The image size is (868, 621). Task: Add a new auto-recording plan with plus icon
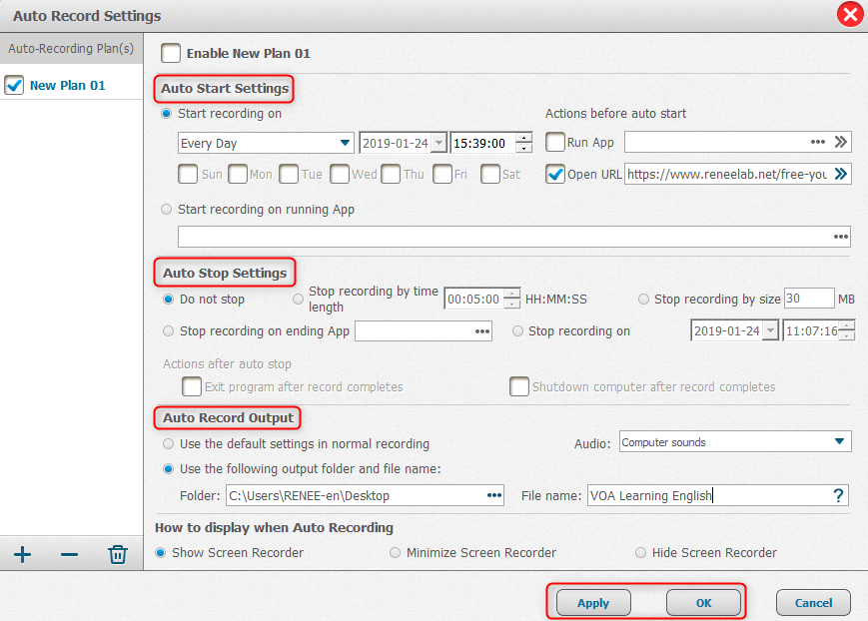pos(22,554)
